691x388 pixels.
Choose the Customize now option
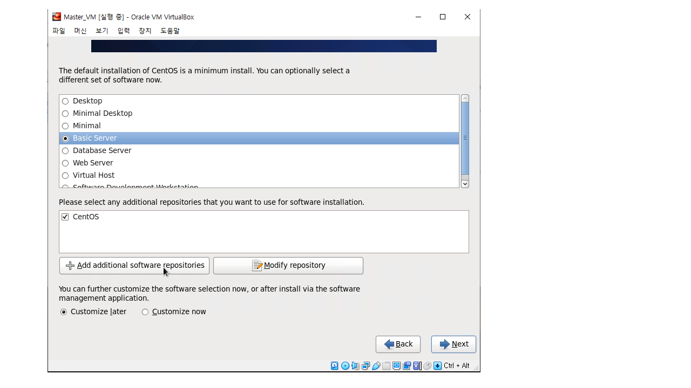pos(145,312)
